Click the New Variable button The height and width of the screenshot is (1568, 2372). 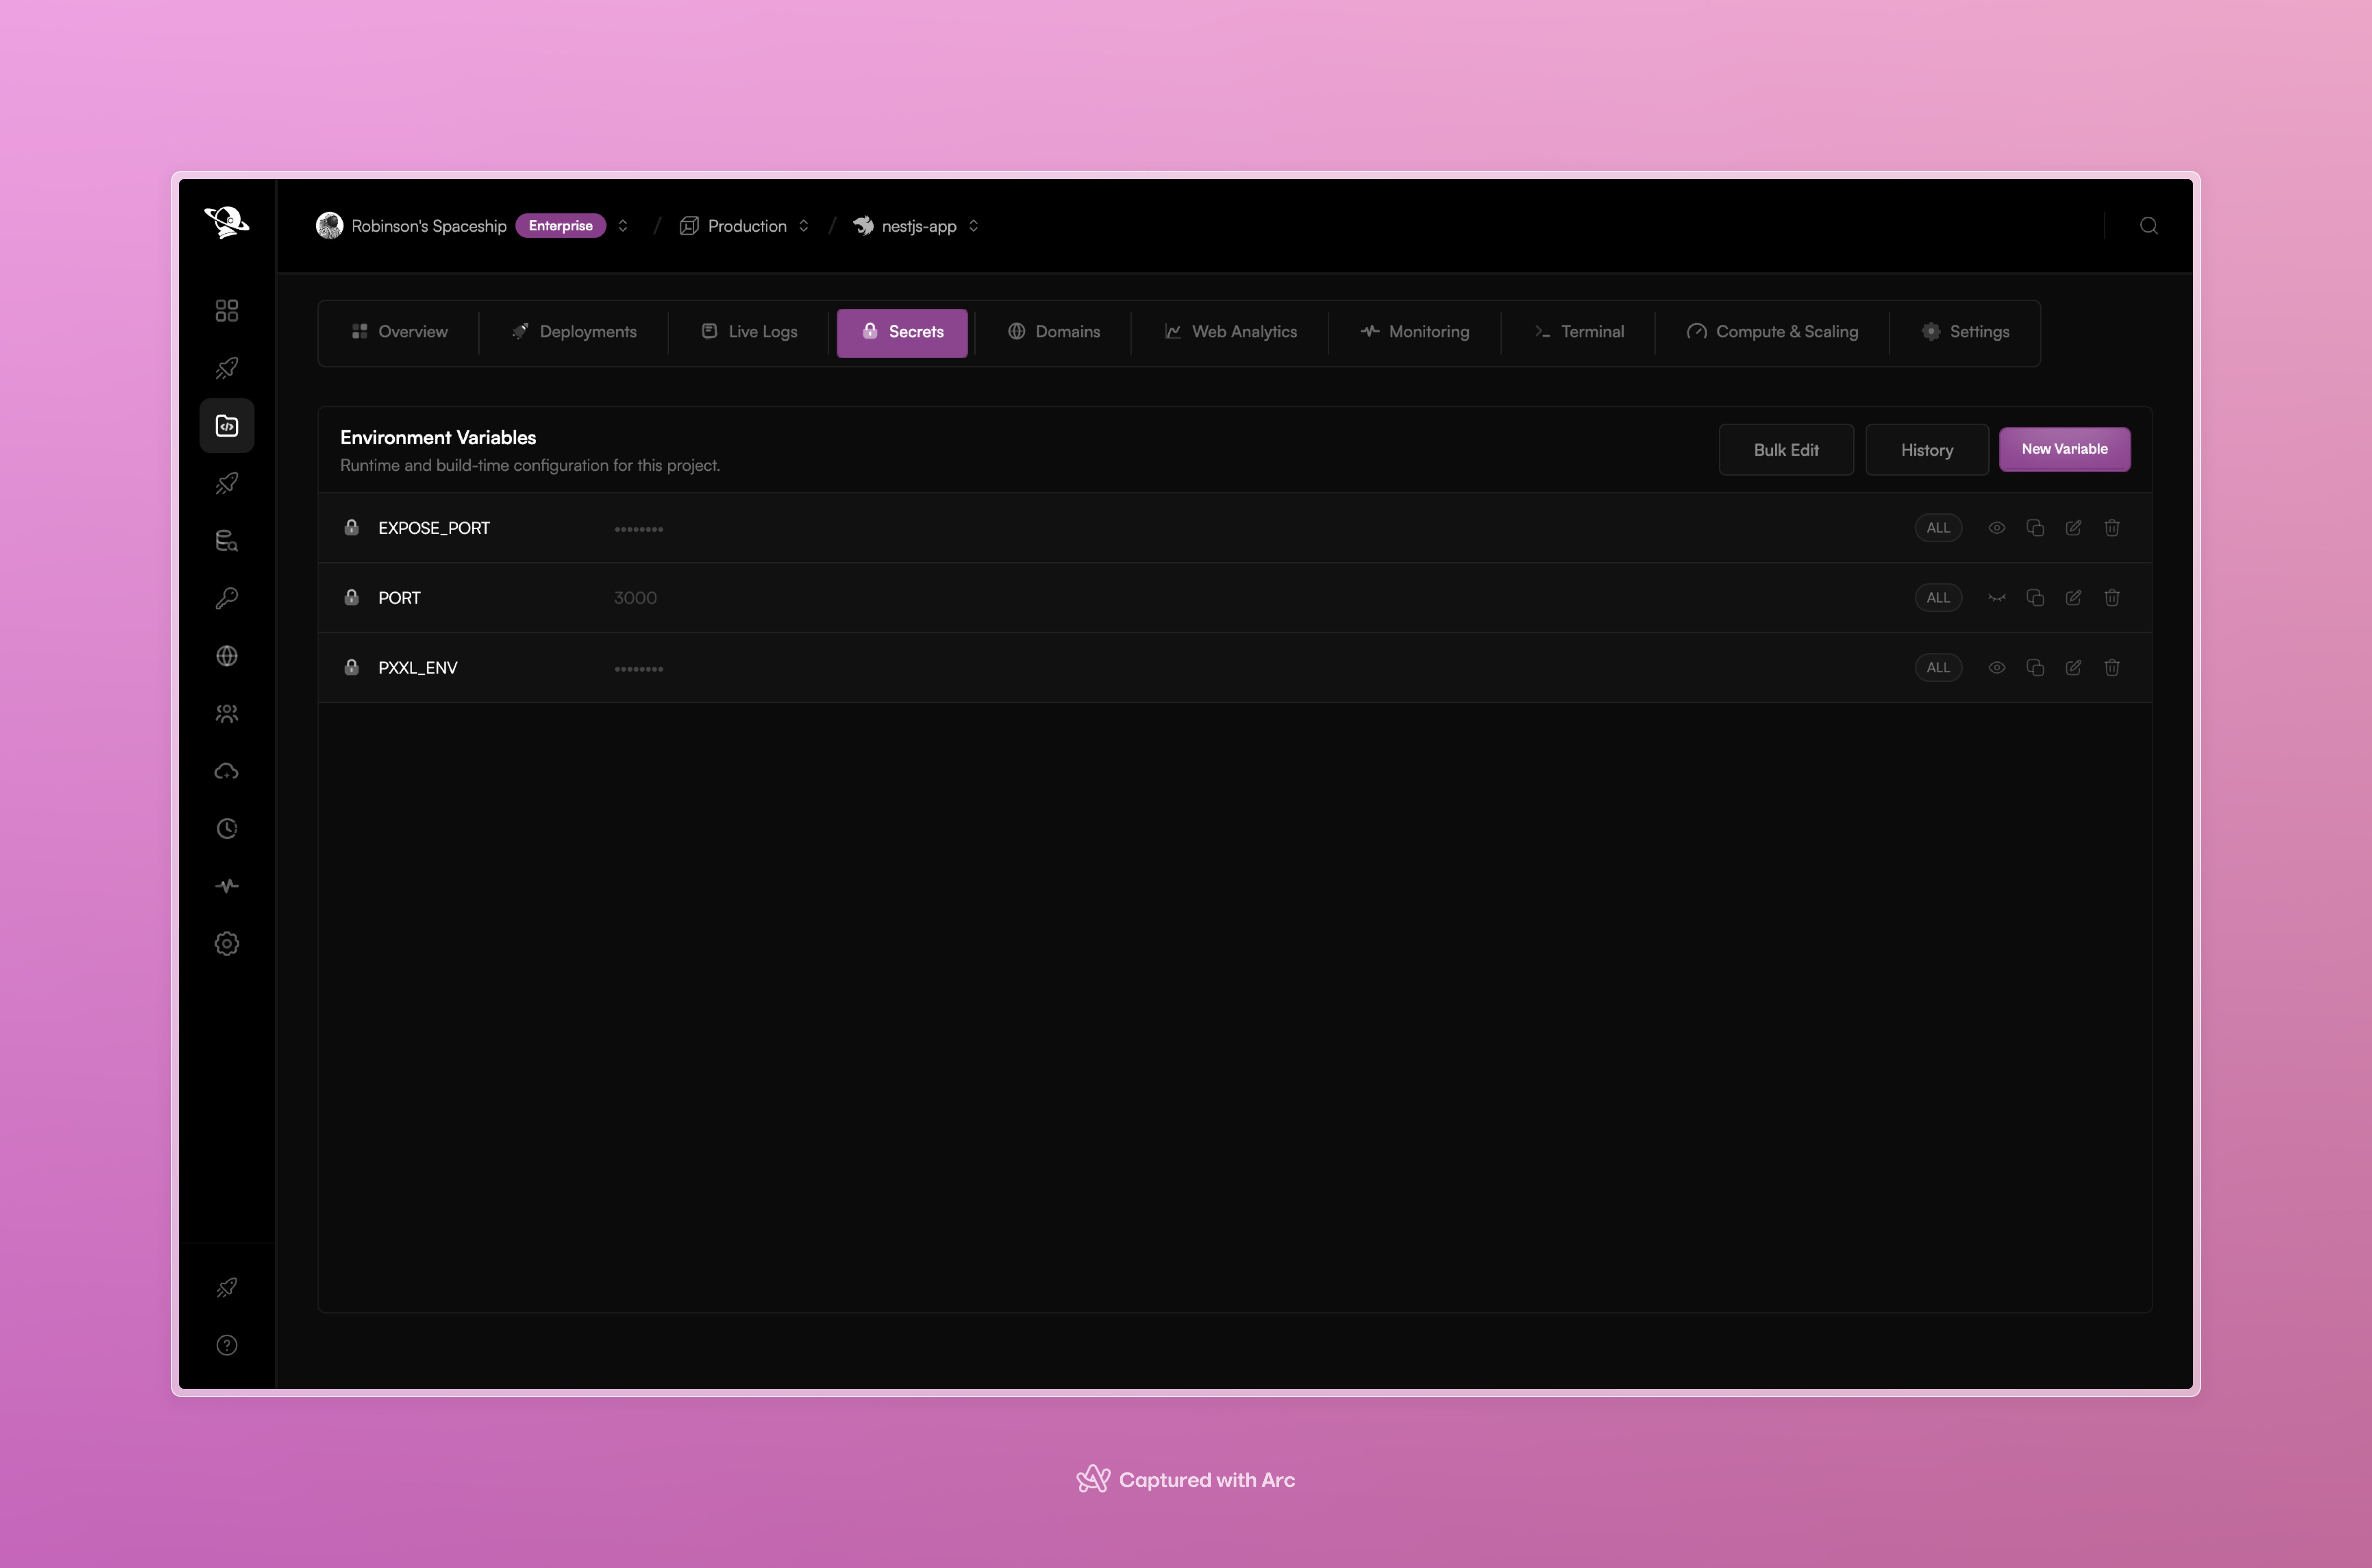2064,449
